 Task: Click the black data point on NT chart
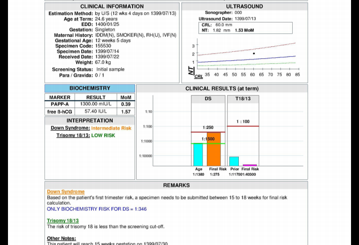point(254,53)
